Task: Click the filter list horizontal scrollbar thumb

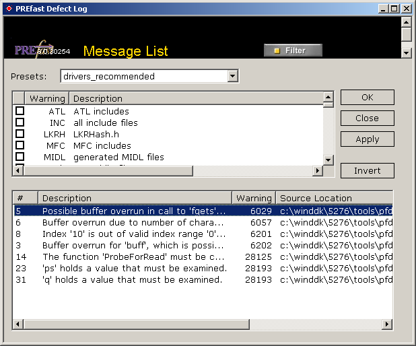Action: tap(108, 170)
